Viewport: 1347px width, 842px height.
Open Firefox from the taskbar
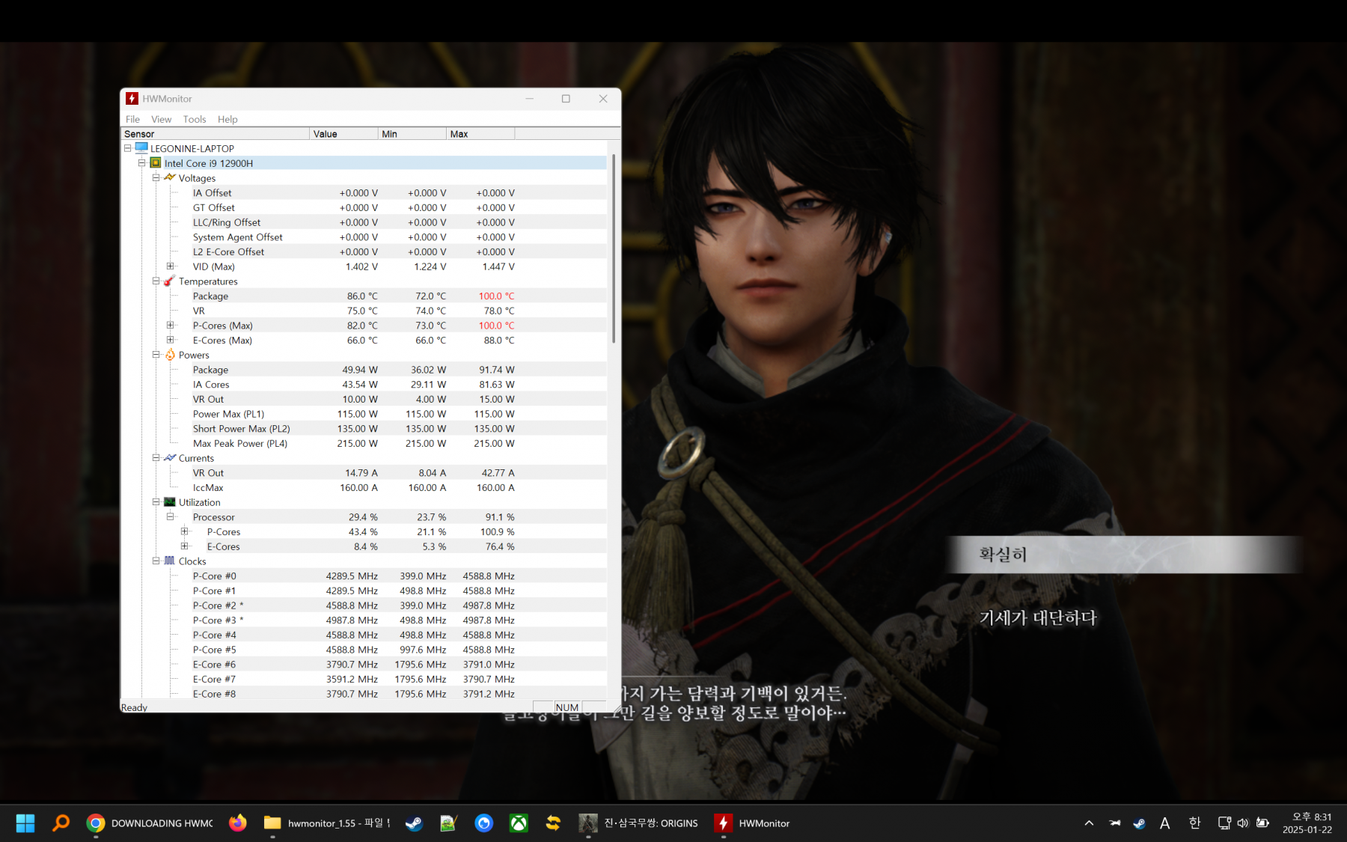coord(238,823)
